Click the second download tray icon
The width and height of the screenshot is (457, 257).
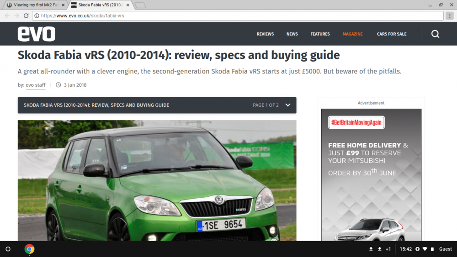point(379,249)
